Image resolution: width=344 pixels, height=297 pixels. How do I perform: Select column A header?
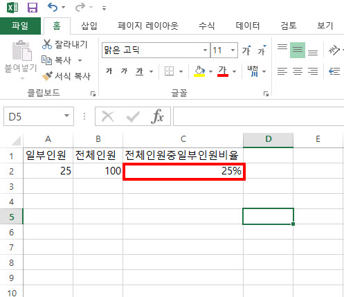pyautogui.click(x=48, y=139)
